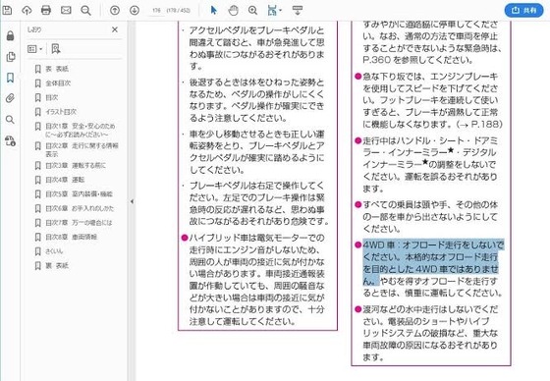Save the PDF with the floppy disk icon

click(7, 10)
